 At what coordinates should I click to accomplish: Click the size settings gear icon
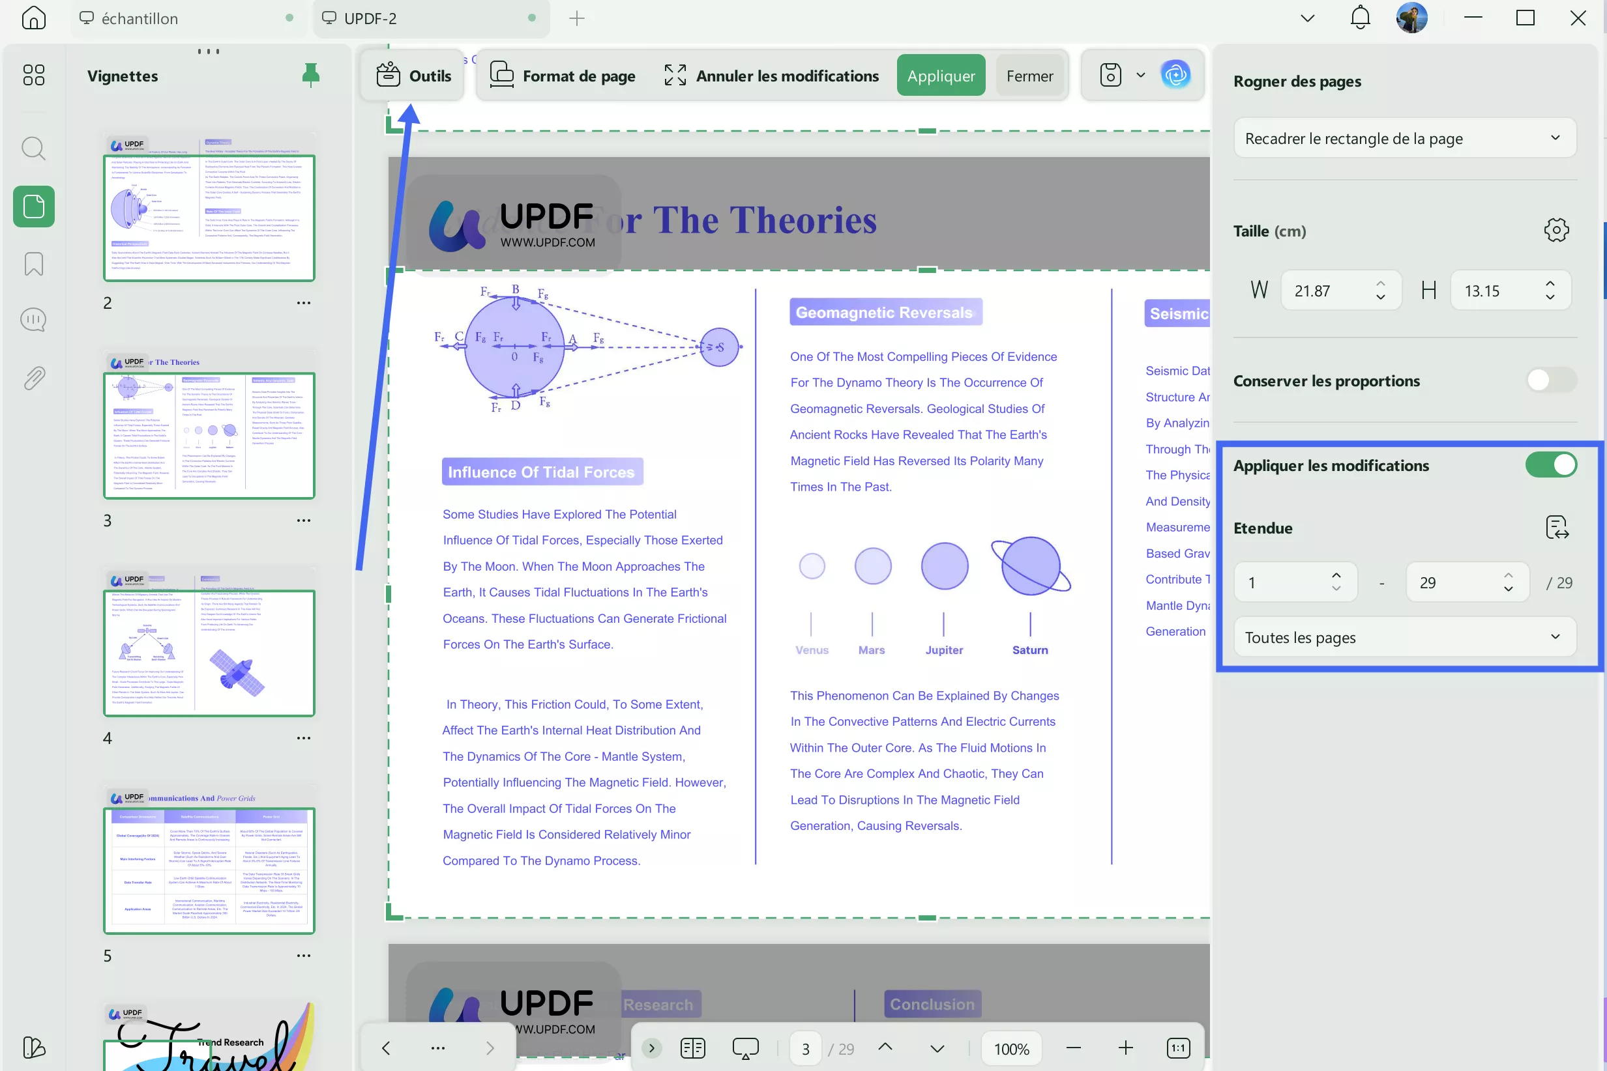[1555, 230]
